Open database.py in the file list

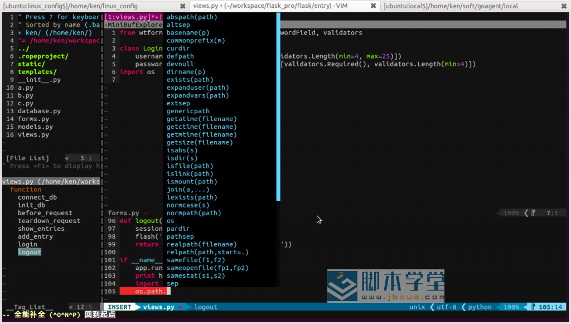[40, 111]
